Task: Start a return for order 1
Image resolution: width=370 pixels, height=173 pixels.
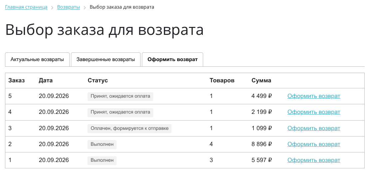Action: [314, 160]
